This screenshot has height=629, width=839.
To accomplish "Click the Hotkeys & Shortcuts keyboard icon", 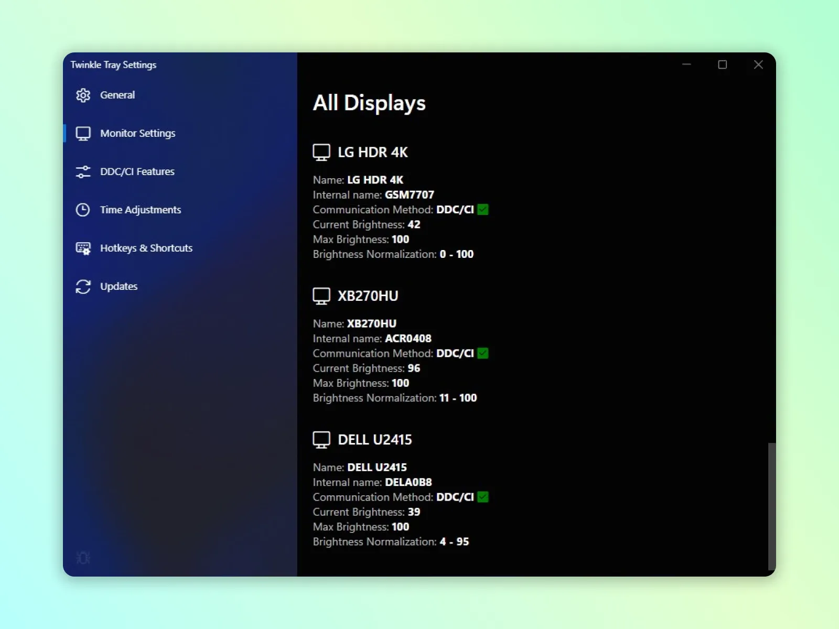I will tap(83, 248).
